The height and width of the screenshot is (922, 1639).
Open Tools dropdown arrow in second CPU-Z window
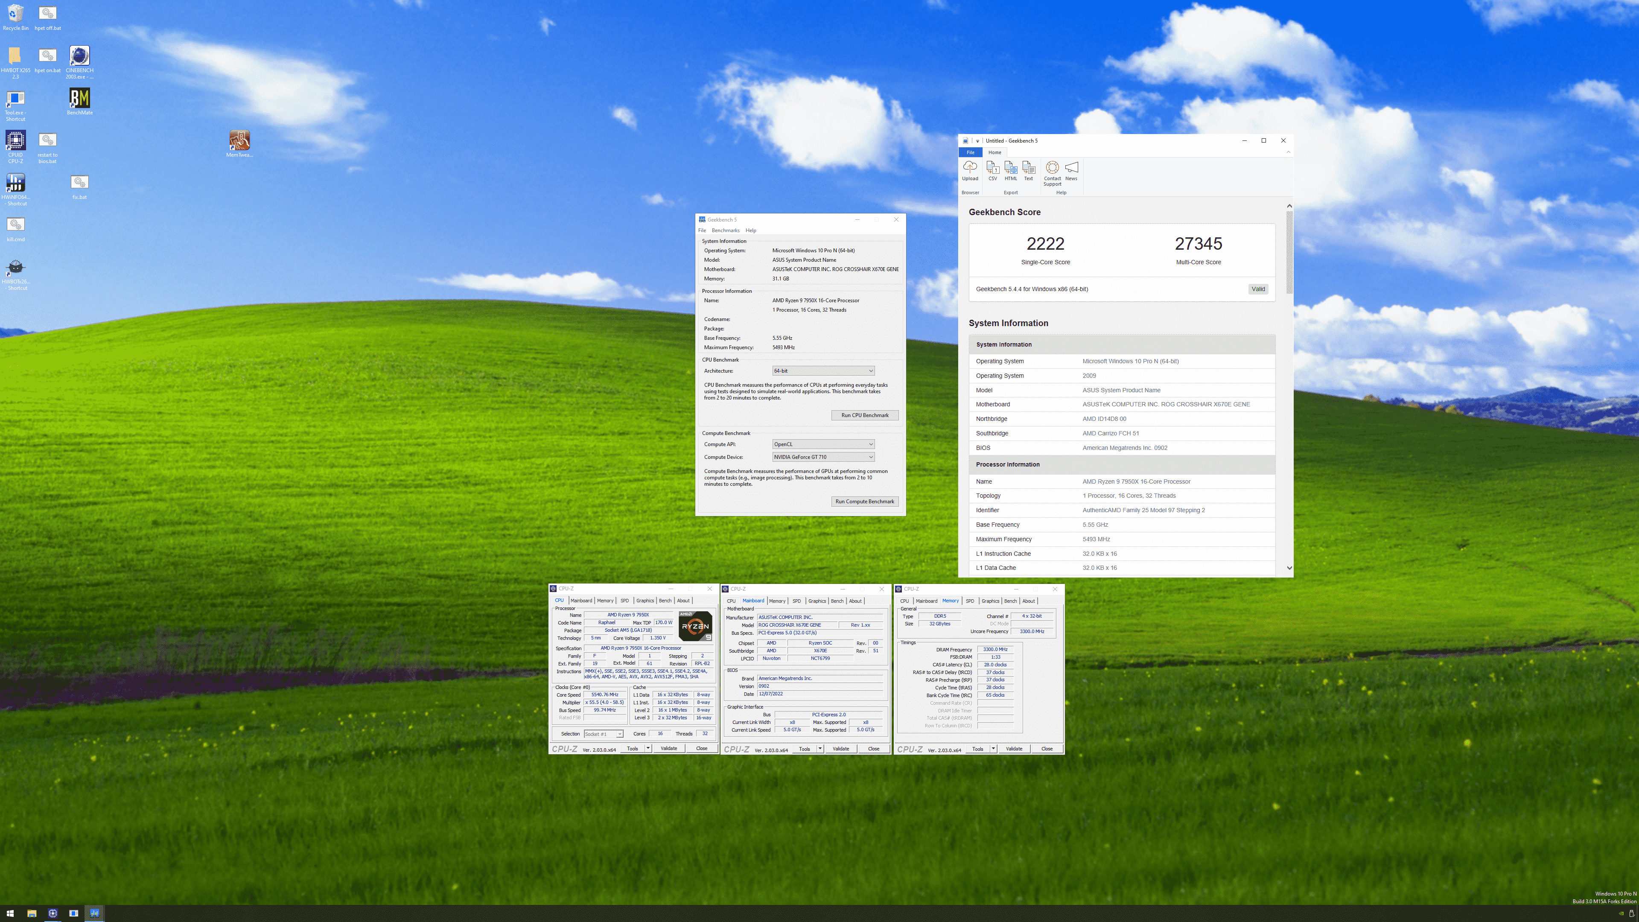820,748
